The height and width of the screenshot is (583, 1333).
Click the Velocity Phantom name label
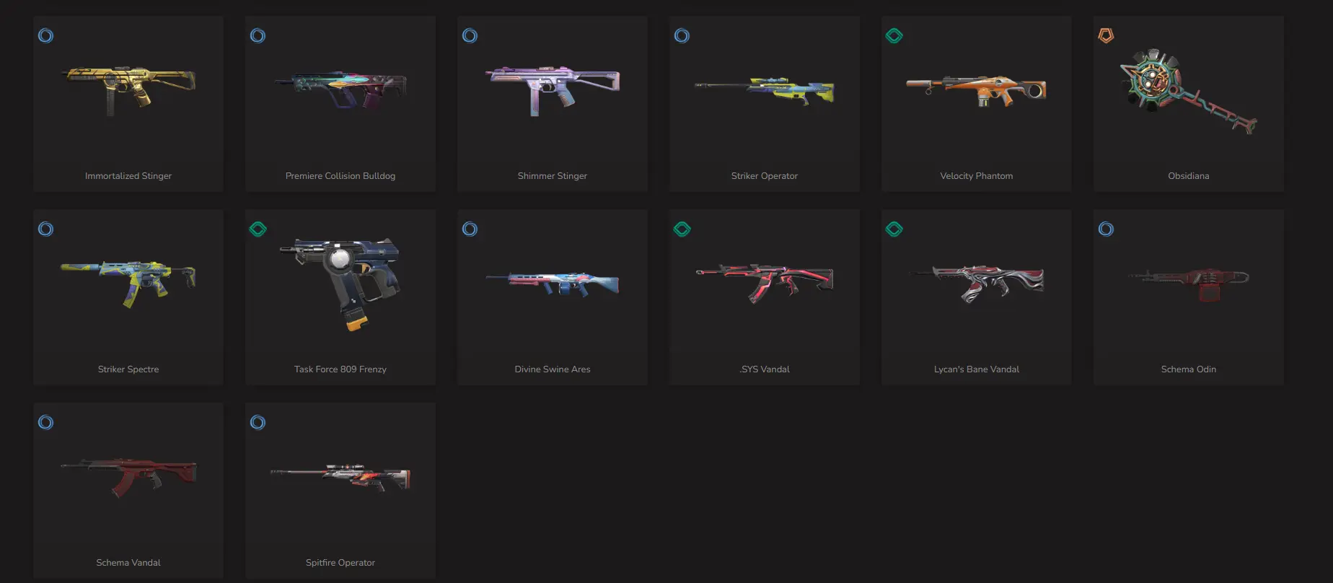tap(976, 176)
